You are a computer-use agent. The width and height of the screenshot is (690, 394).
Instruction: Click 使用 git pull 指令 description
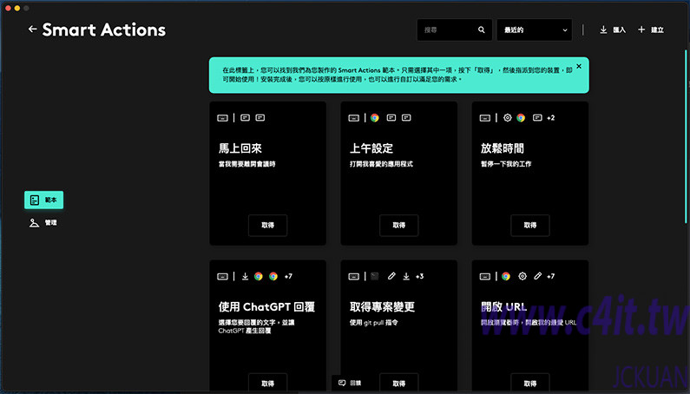(x=373, y=322)
